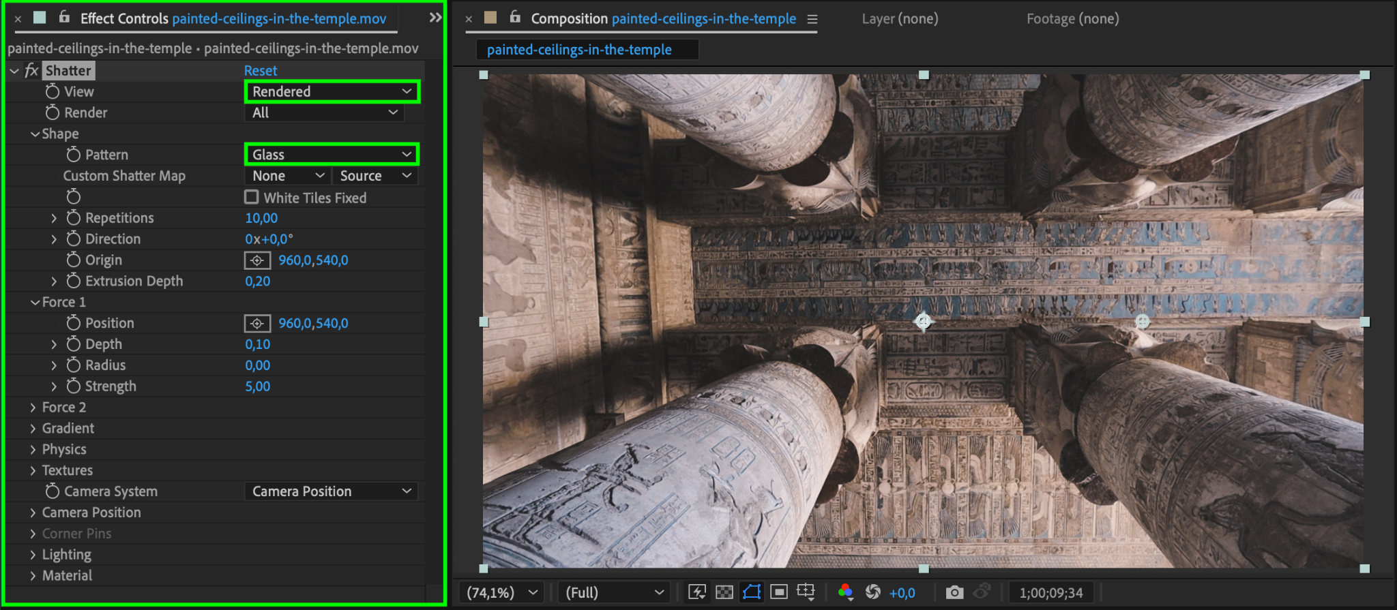This screenshot has height=610, width=1397.
Task: Open the Pattern dropdown showing Glass
Action: point(332,155)
